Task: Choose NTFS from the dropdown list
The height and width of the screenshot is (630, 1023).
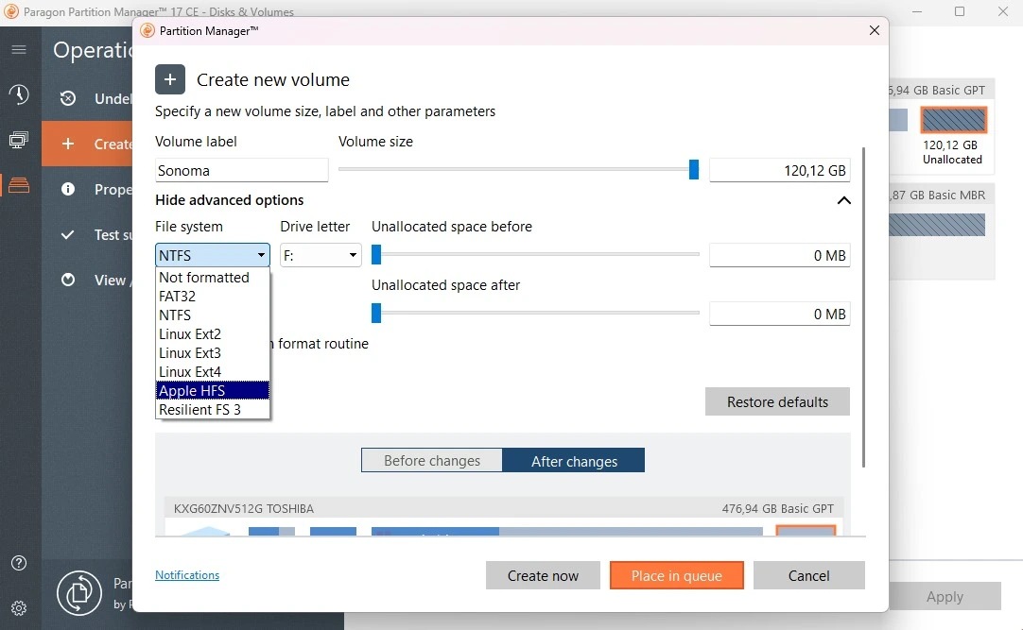Action: click(212, 315)
